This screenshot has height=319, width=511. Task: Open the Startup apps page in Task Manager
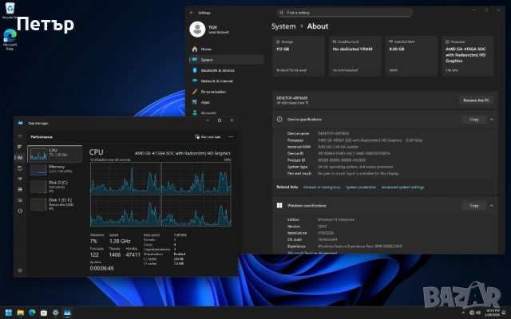tap(19, 179)
